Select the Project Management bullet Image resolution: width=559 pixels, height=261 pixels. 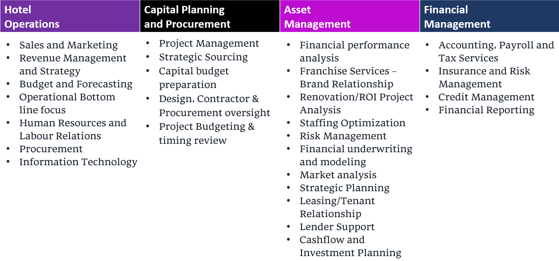[209, 43]
